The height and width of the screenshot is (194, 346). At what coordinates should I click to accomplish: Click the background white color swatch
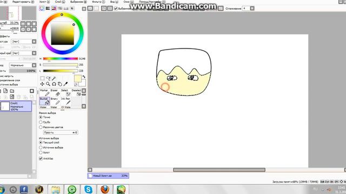point(83,84)
